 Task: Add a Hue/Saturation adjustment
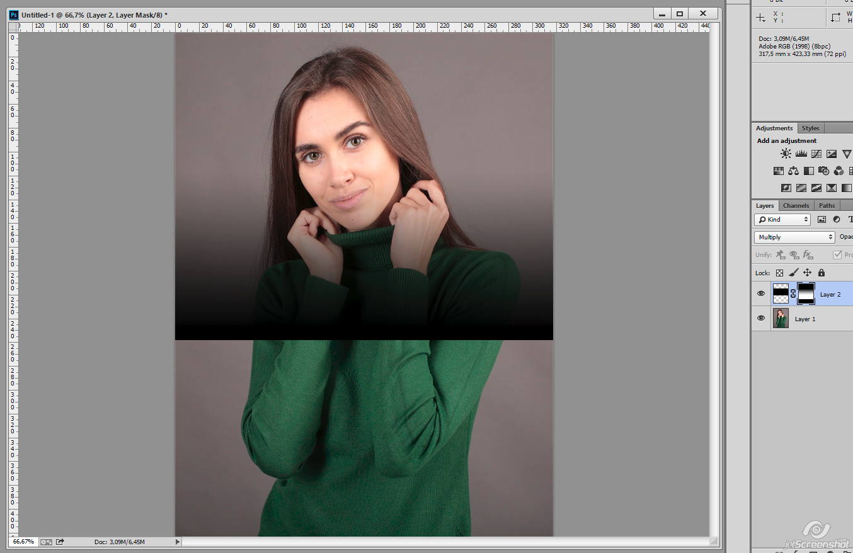click(778, 171)
